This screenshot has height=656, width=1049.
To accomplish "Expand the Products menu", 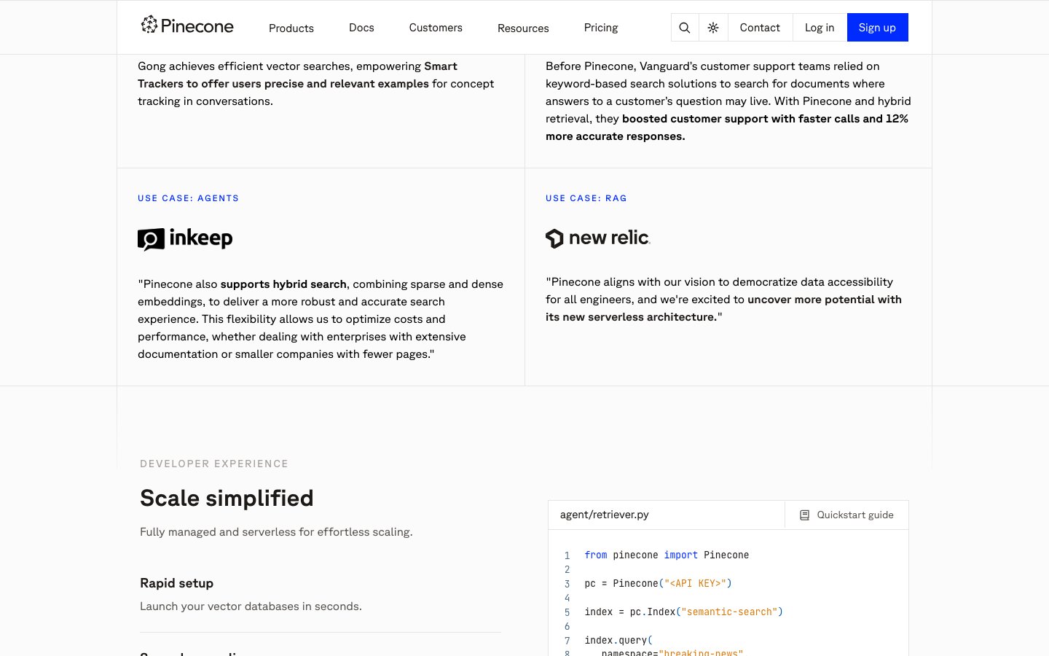I will 291,28.
